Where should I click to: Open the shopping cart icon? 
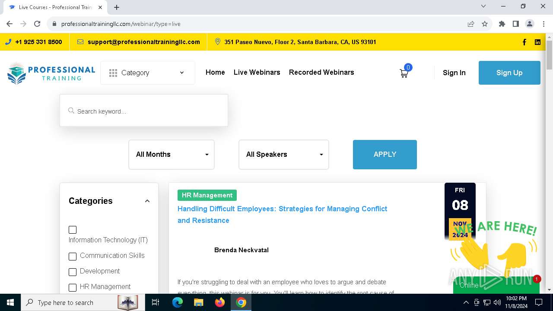[404, 73]
